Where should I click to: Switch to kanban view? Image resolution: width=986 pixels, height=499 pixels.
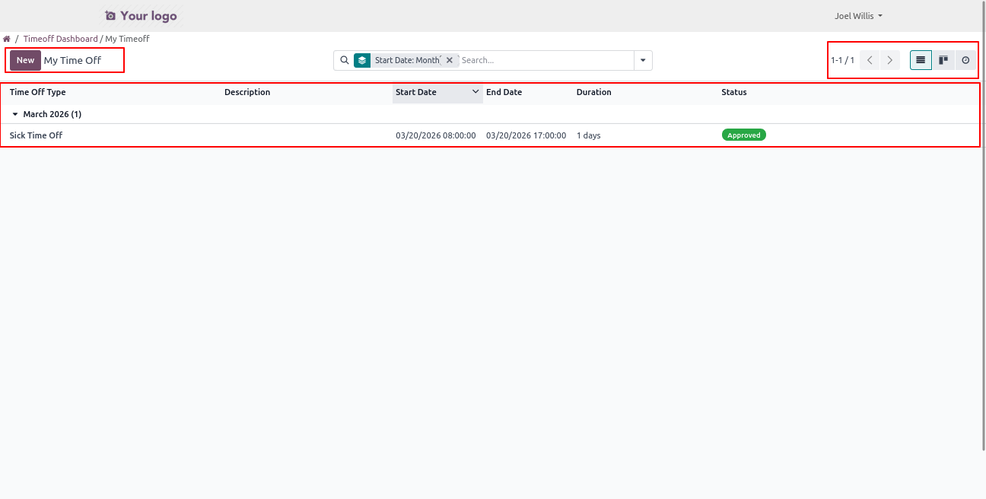tap(943, 60)
